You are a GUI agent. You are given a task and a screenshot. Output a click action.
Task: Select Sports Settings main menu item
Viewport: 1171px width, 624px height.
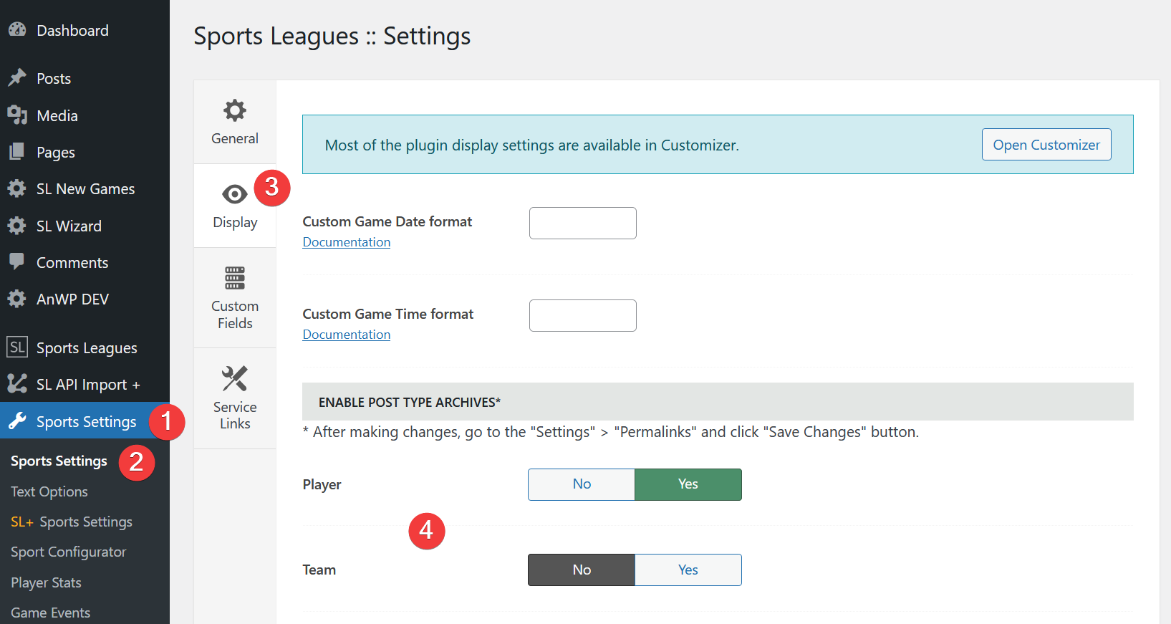click(x=85, y=421)
